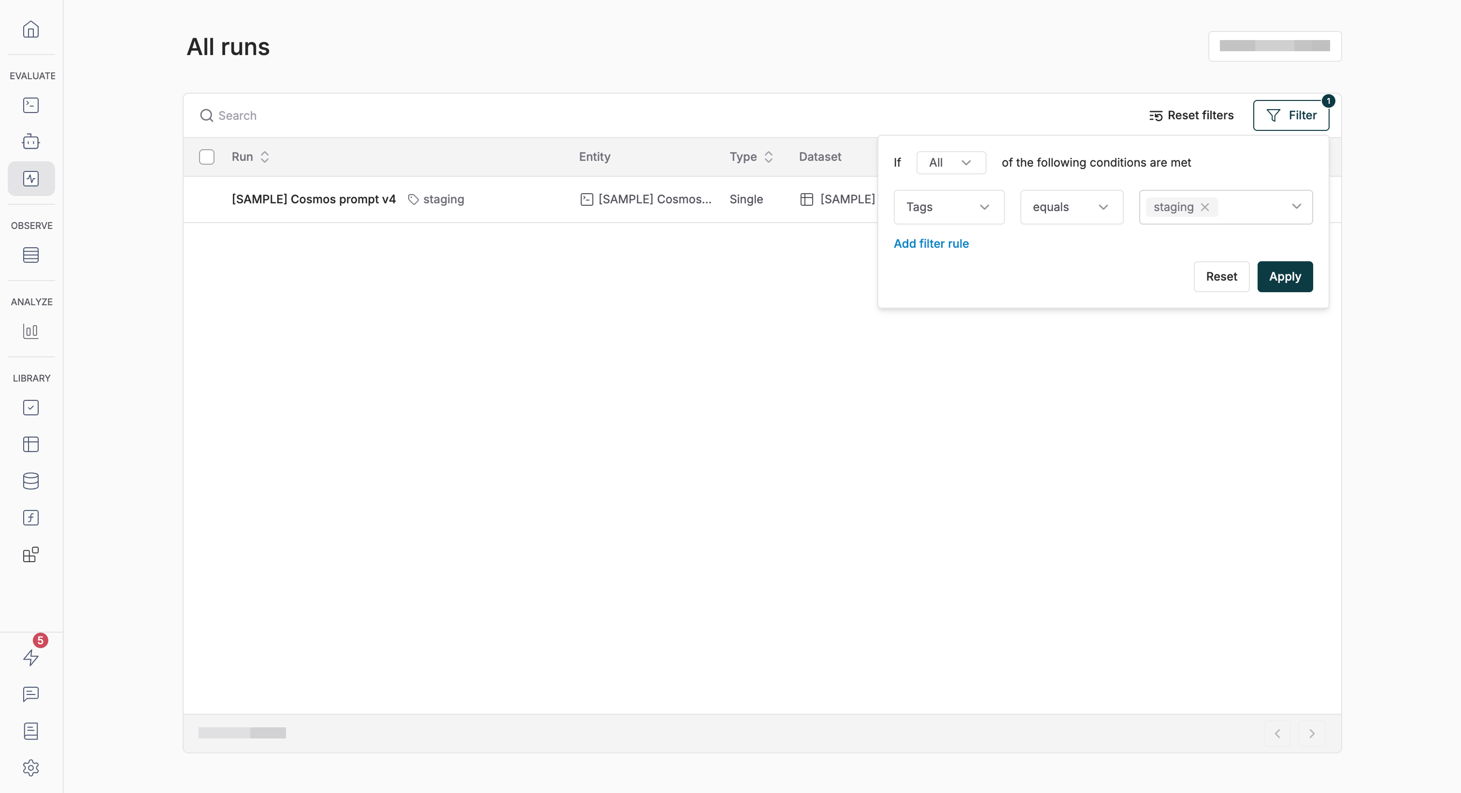The image size is (1461, 793).
Task: Remove the staging tag chip from filter
Action: click(1204, 208)
